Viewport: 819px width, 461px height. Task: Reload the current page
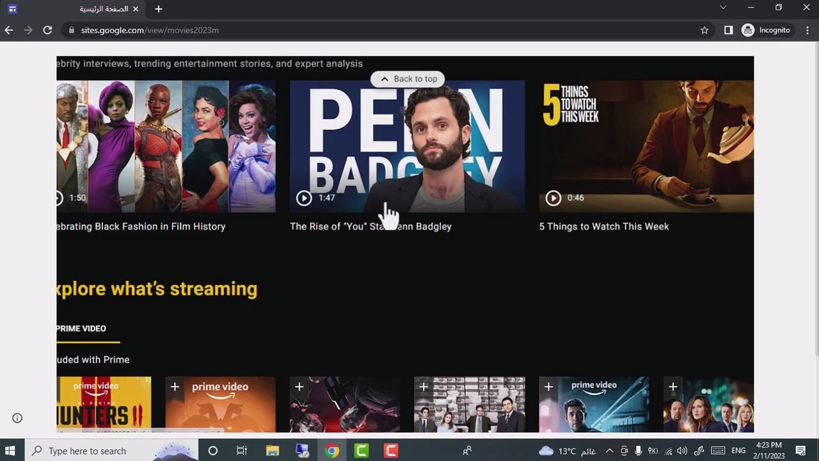tap(47, 30)
